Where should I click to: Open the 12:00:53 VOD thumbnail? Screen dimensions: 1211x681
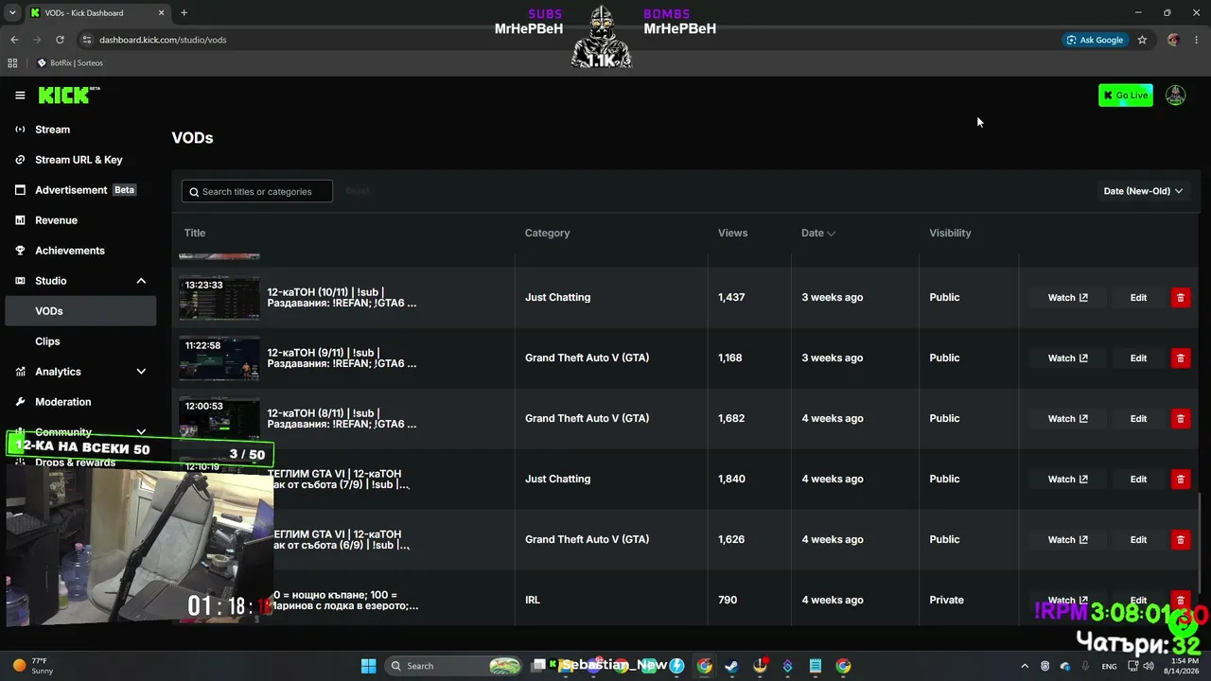tap(219, 419)
